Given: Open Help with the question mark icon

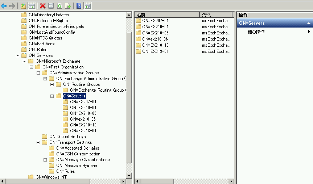Looking at the screenshot, I should pos(79,6).
